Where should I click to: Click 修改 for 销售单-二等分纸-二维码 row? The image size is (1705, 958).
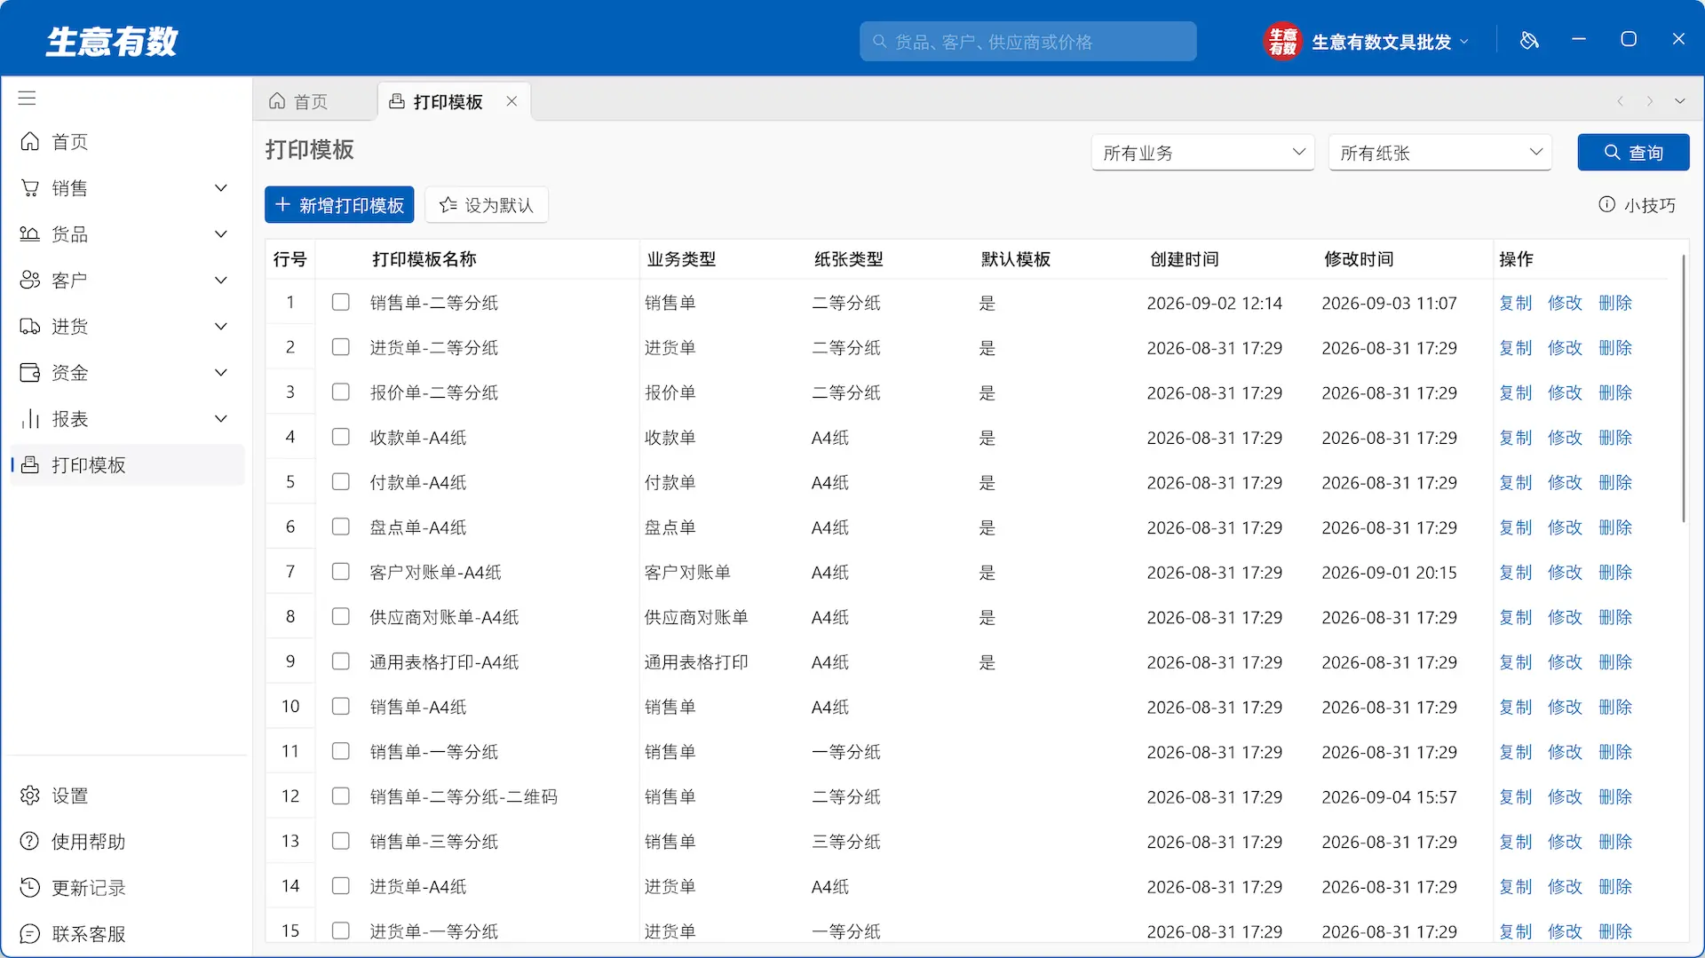[x=1565, y=796]
